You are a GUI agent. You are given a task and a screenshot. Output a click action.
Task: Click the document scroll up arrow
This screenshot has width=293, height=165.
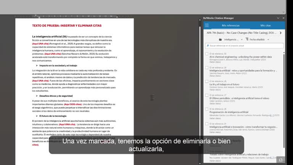[x=200, y=19]
